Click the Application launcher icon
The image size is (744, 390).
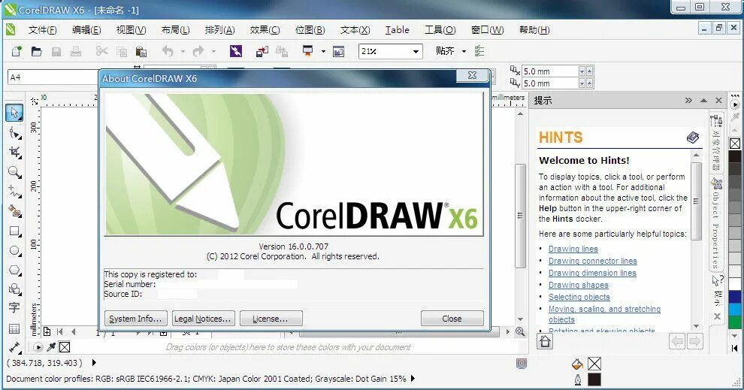[308, 51]
